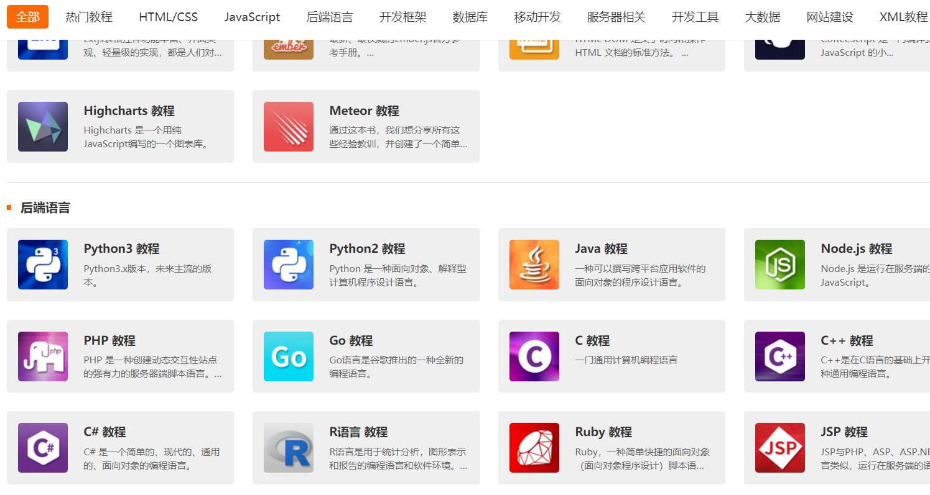Switch to the JavaScript tab
930x495 pixels.
[x=253, y=17]
